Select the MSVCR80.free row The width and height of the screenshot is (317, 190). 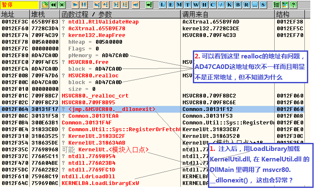pyautogui.click(x=152, y=62)
